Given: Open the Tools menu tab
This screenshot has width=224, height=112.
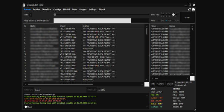Looking at the screenshot, I should 74,10.
